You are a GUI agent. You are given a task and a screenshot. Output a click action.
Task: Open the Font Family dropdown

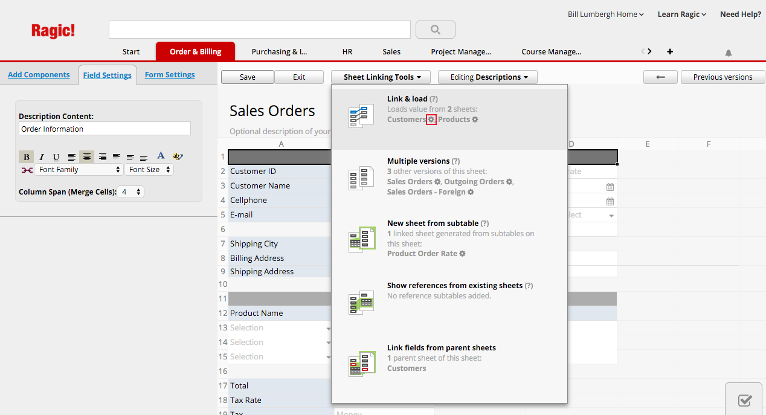click(x=79, y=170)
